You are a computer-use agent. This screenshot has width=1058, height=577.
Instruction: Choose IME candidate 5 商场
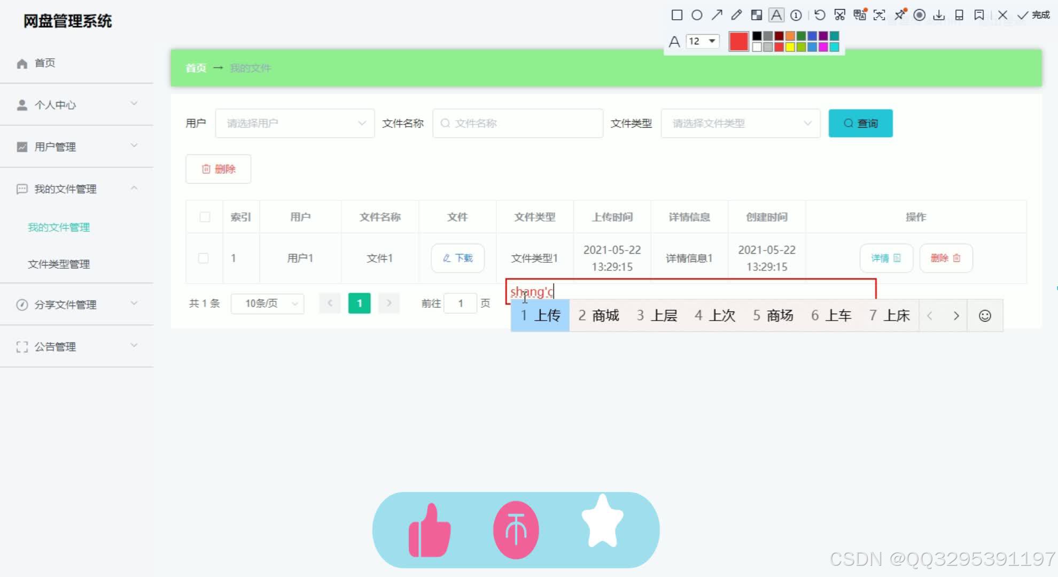pos(773,316)
